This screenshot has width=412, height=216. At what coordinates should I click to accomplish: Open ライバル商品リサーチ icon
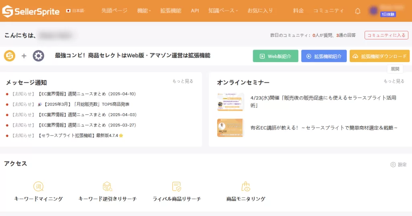pos(177,187)
